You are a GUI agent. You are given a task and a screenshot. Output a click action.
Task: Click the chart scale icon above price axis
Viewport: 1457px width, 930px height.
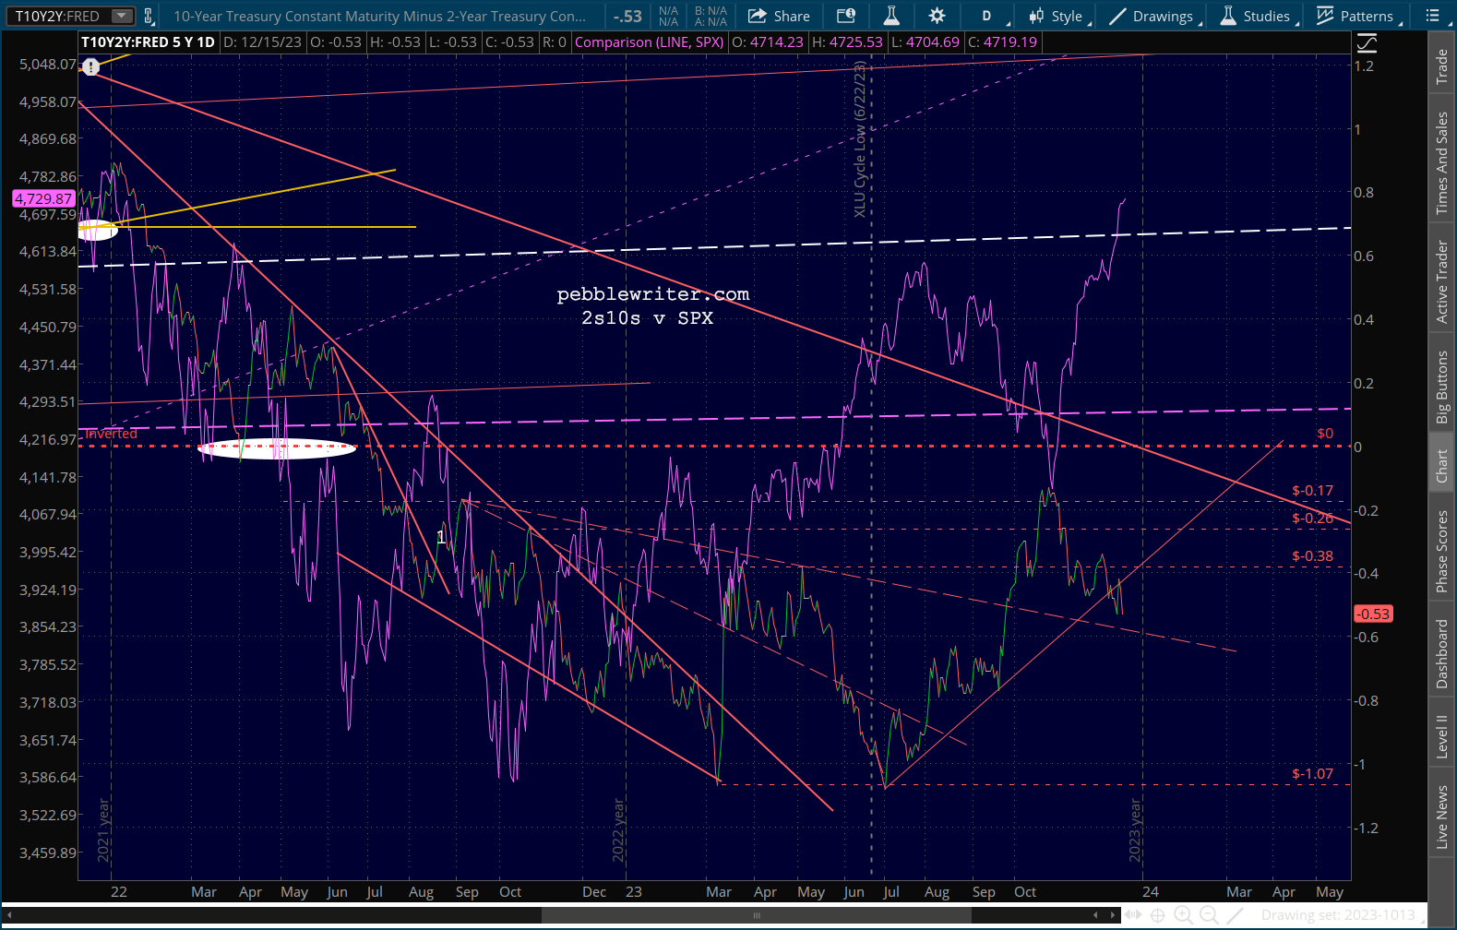[1367, 42]
